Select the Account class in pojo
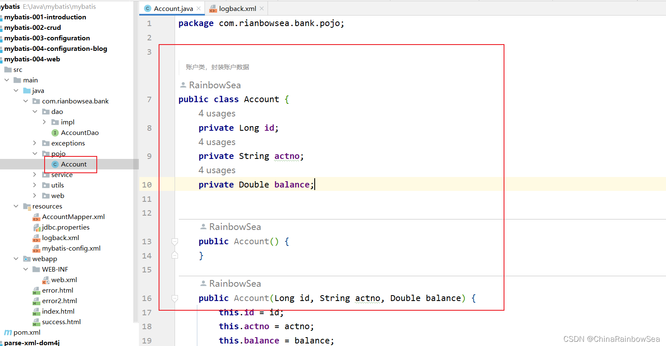 (x=74, y=164)
